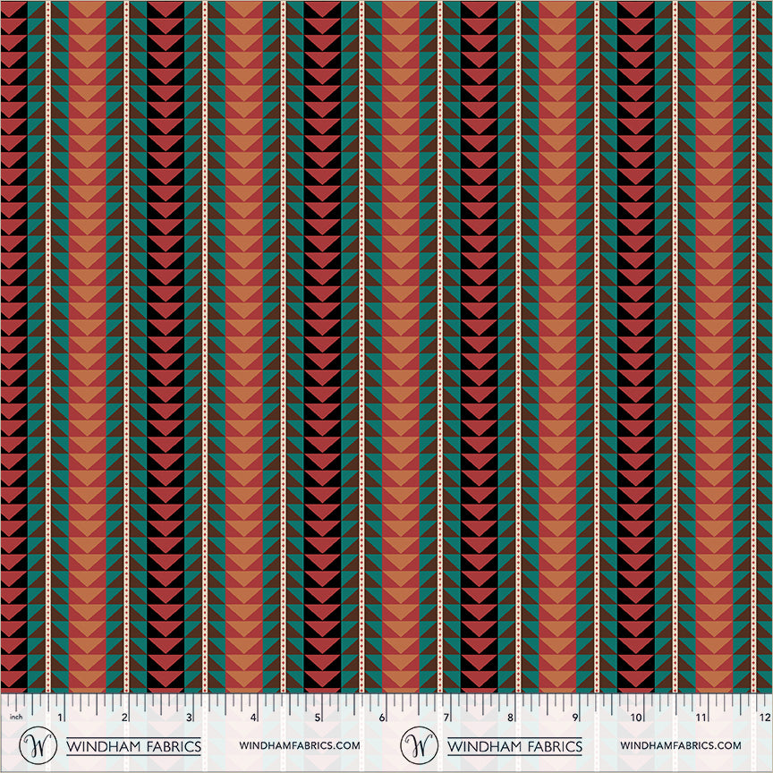Image resolution: width=773 pixels, height=773 pixels.
Task: Click the "inch" unit label on the ruler
Action: pos(14,718)
